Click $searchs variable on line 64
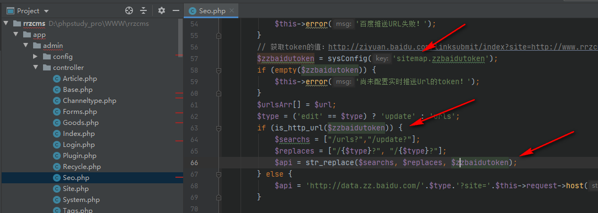 [292, 139]
